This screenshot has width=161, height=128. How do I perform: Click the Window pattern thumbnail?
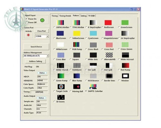(125, 76)
